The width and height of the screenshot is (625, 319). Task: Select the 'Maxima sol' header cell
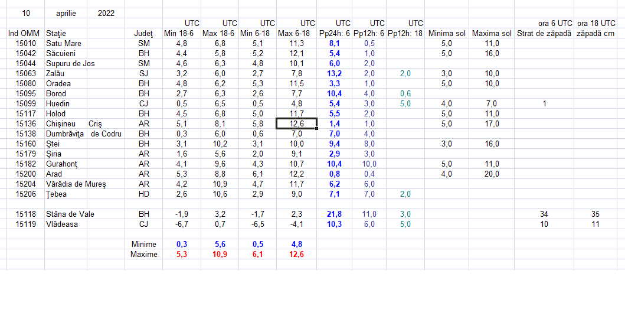click(x=492, y=34)
